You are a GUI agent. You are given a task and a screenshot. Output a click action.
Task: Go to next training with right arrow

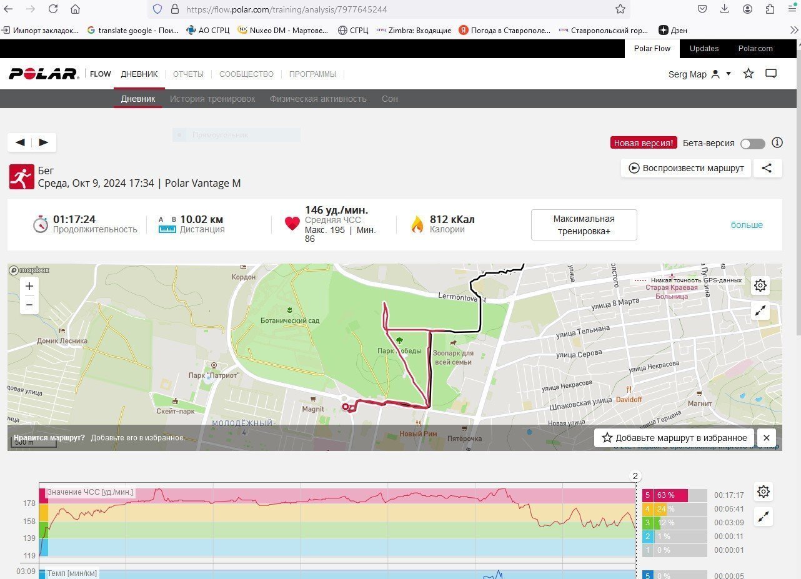44,142
